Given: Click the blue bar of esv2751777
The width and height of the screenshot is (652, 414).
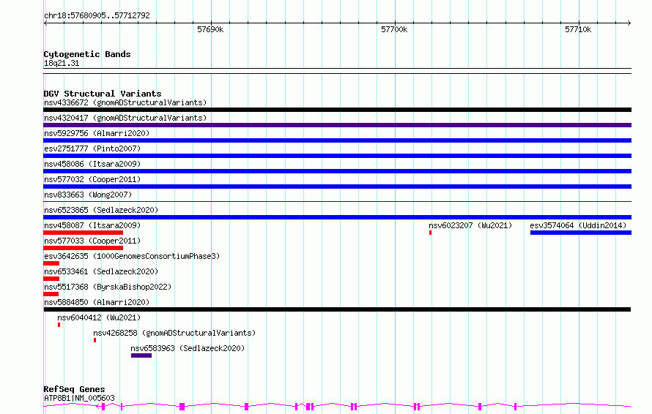Looking at the screenshot, I should [x=337, y=156].
